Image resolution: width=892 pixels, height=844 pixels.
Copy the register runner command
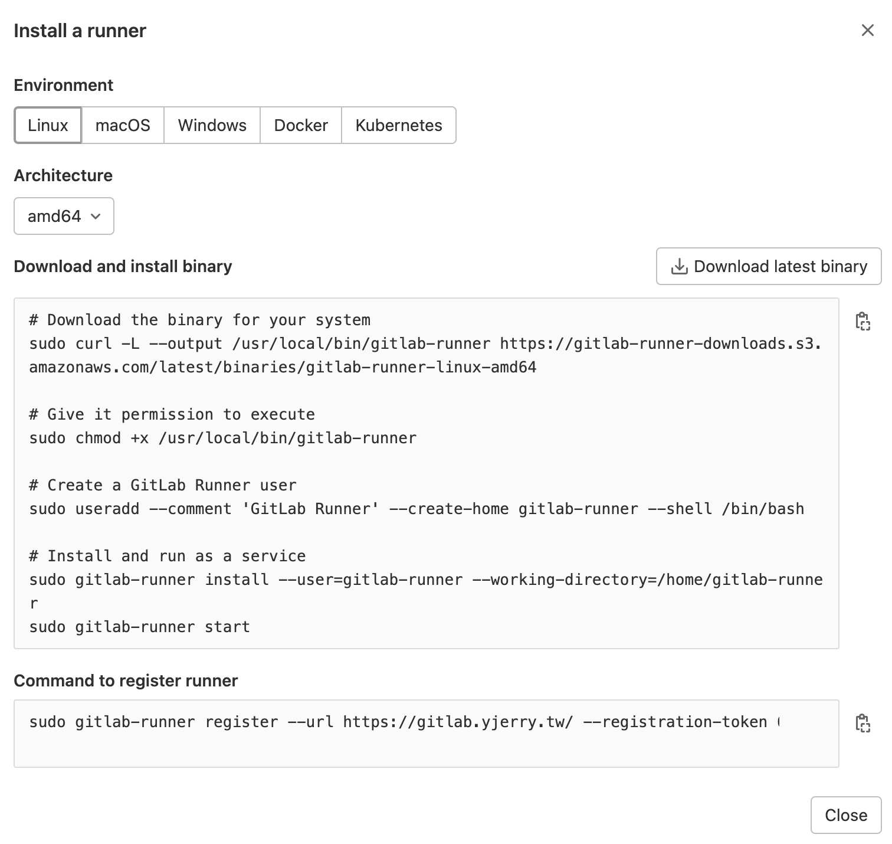(x=863, y=723)
